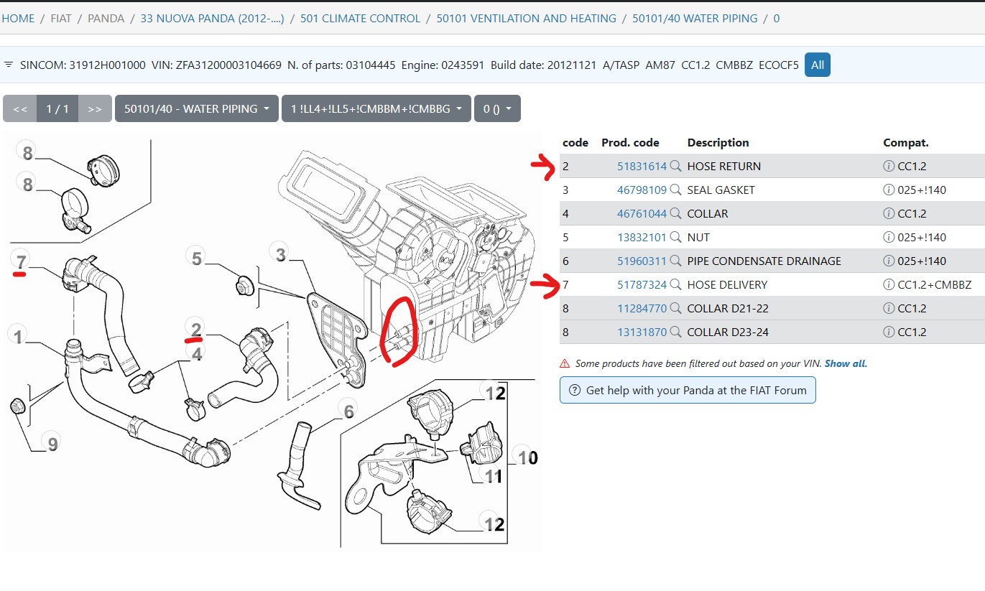This screenshot has width=985, height=591.
Task: Click FIAT in the breadcrumb
Action: click(61, 18)
